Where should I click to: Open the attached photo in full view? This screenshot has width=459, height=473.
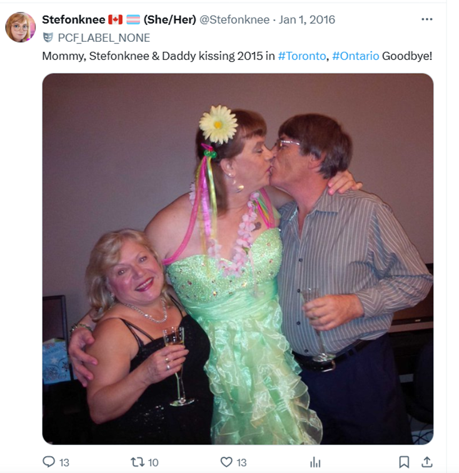pyautogui.click(x=238, y=259)
